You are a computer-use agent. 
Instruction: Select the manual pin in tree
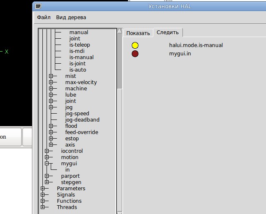click(79, 32)
